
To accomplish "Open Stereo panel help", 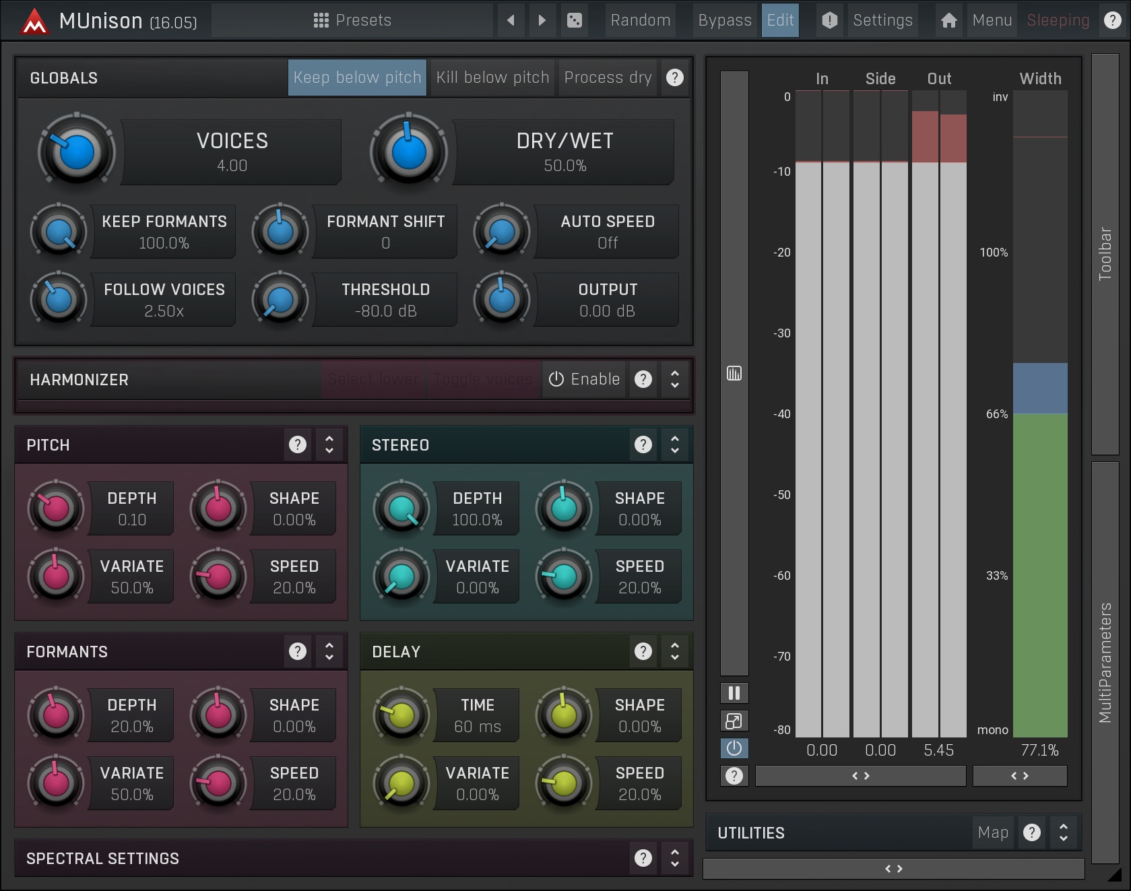I will (x=643, y=444).
